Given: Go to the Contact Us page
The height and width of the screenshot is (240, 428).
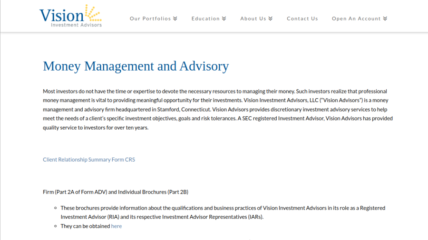Looking at the screenshot, I should (x=302, y=18).
